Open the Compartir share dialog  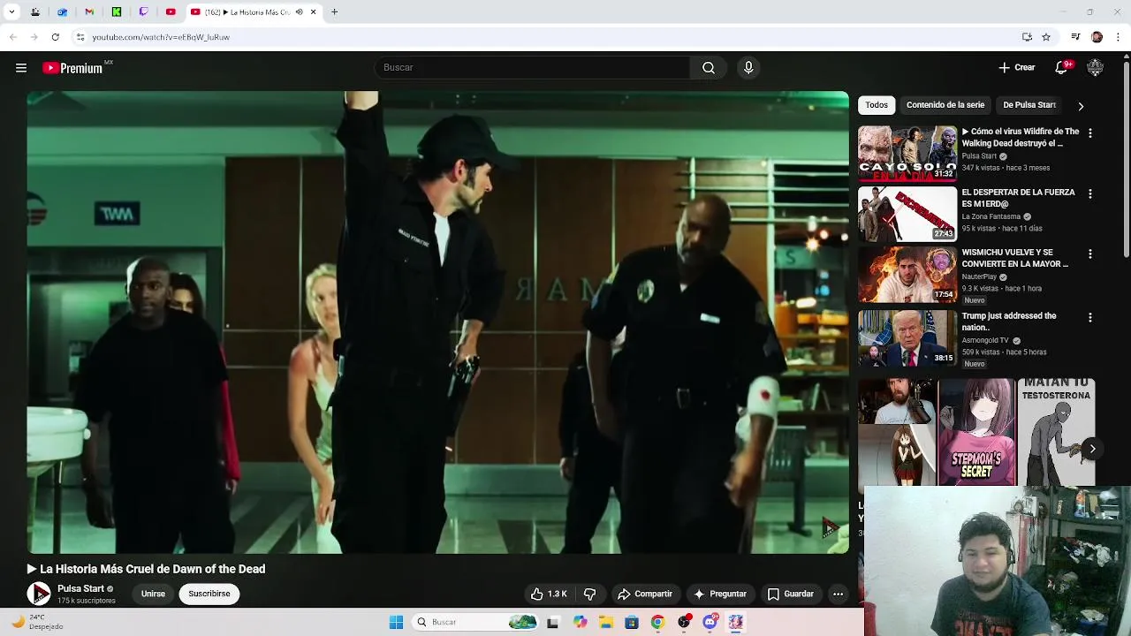pyautogui.click(x=645, y=594)
